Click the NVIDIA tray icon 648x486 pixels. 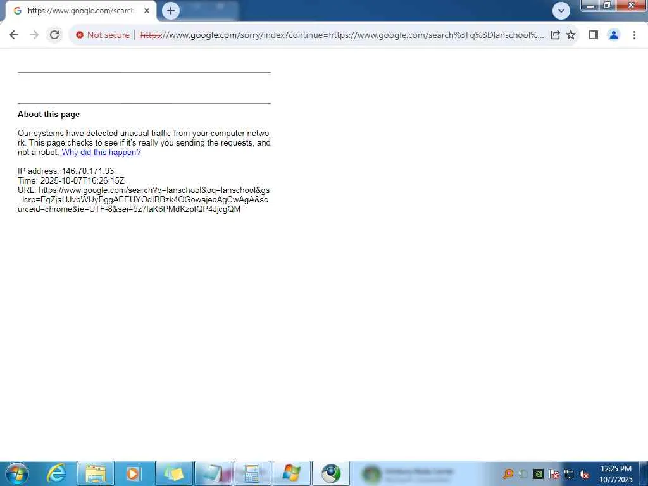tap(539, 474)
